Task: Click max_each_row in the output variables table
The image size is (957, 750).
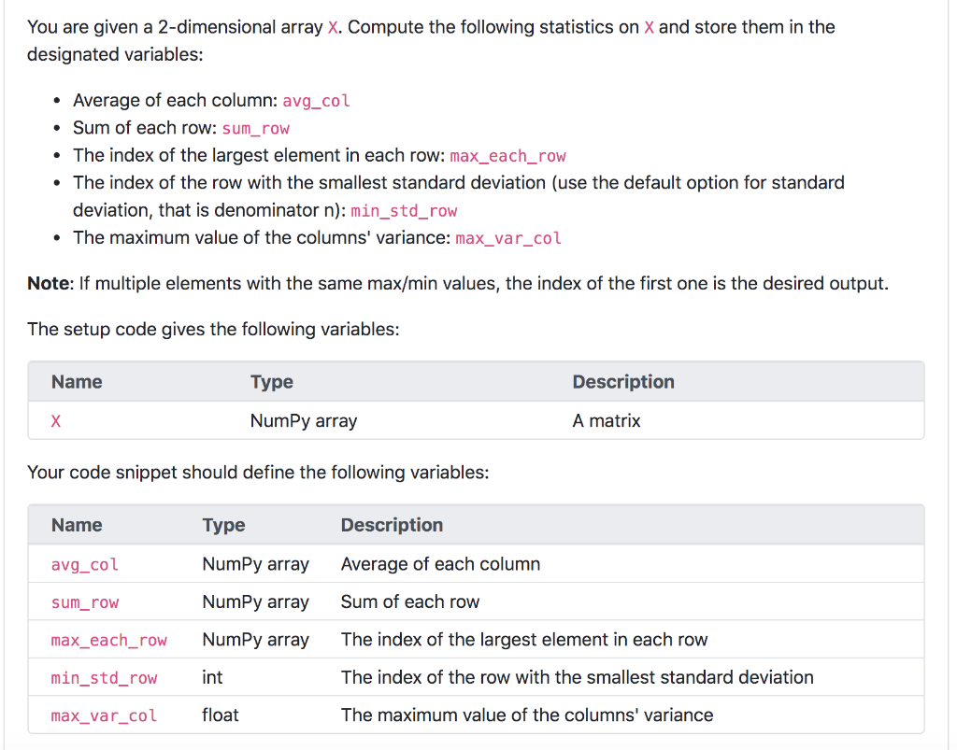Action: pyautogui.click(x=108, y=640)
